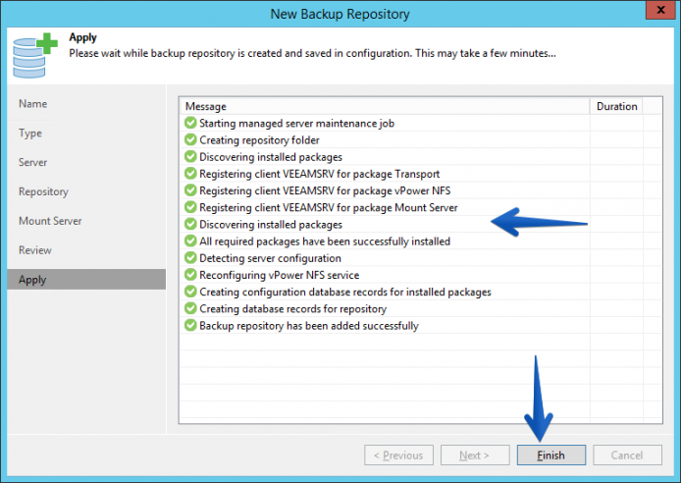The image size is (681, 483).
Task: Select the Name step in wizard sidebar
Action: [x=33, y=104]
